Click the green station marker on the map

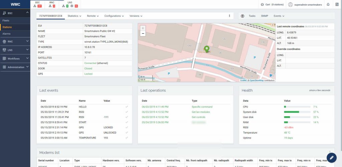(x=206, y=49)
